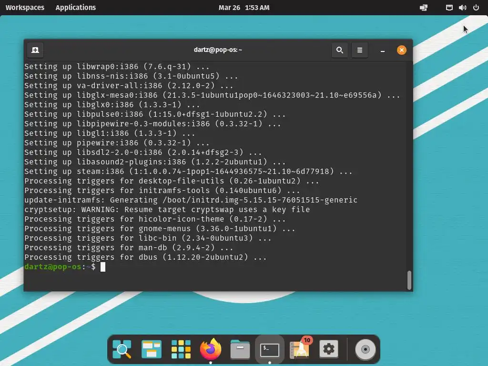
Task: Click 'Processing triggers for dbus' line
Action: coord(145,257)
